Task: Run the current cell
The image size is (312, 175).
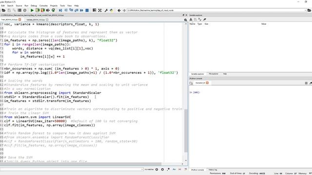Action: (x=38, y=10)
